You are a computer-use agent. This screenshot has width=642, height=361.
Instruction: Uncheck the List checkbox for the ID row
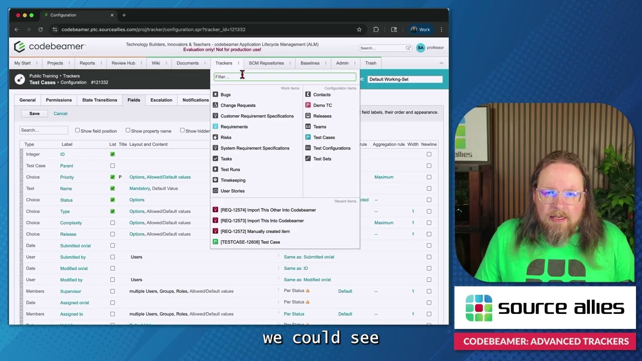tap(112, 154)
